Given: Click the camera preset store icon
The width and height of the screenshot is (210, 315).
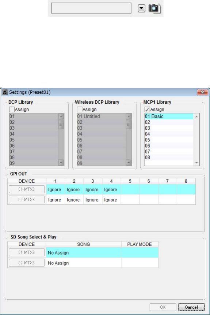Looking at the screenshot, I should [x=155, y=8].
